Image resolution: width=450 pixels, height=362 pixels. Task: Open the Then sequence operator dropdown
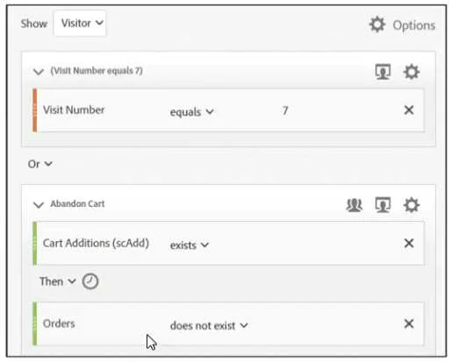coord(58,281)
